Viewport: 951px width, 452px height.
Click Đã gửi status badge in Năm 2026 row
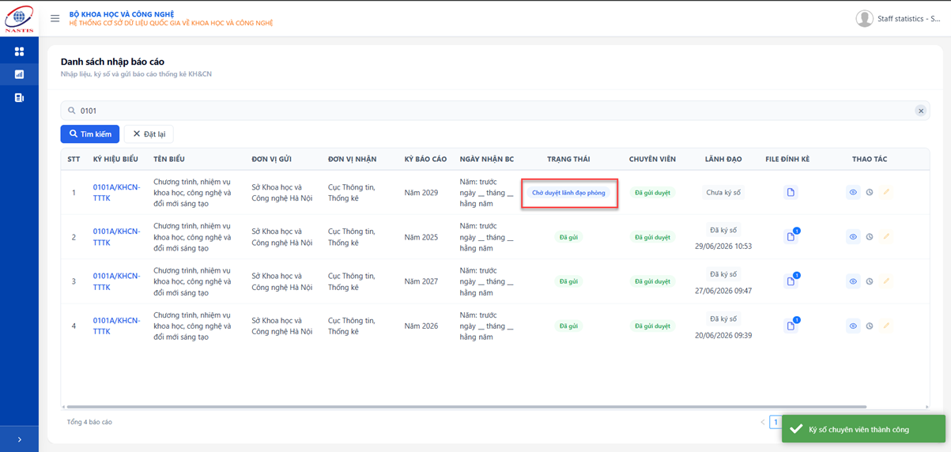coord(568,326)
